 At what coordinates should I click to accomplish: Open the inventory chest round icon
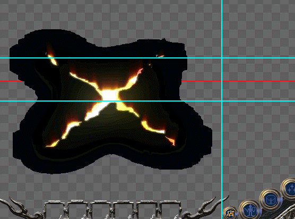pyautogui.click(x=271, y=200)
